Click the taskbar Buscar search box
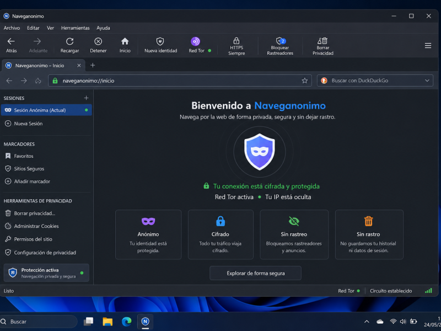 point(39,322)
